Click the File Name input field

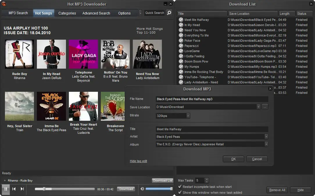(x=212, y=99)
